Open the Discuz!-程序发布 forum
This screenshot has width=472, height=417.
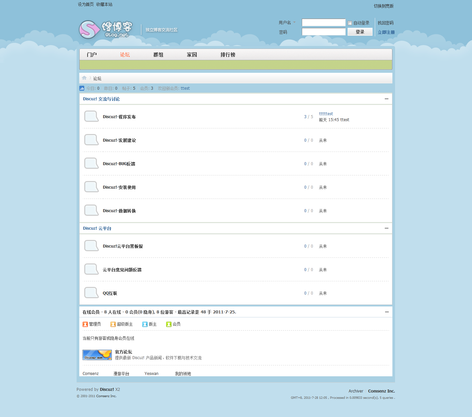coord(119,117)
